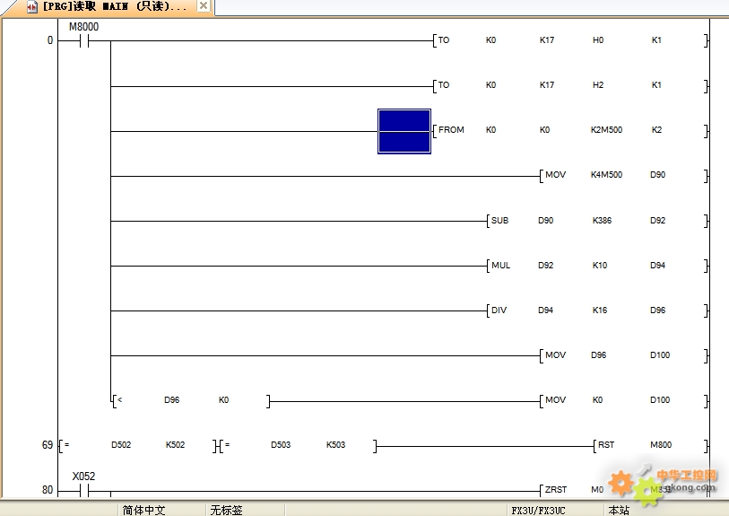Select the D502 equals K502 compare contact
The height and width of the screenshot is (516, 729).
(x=137, y=445)
